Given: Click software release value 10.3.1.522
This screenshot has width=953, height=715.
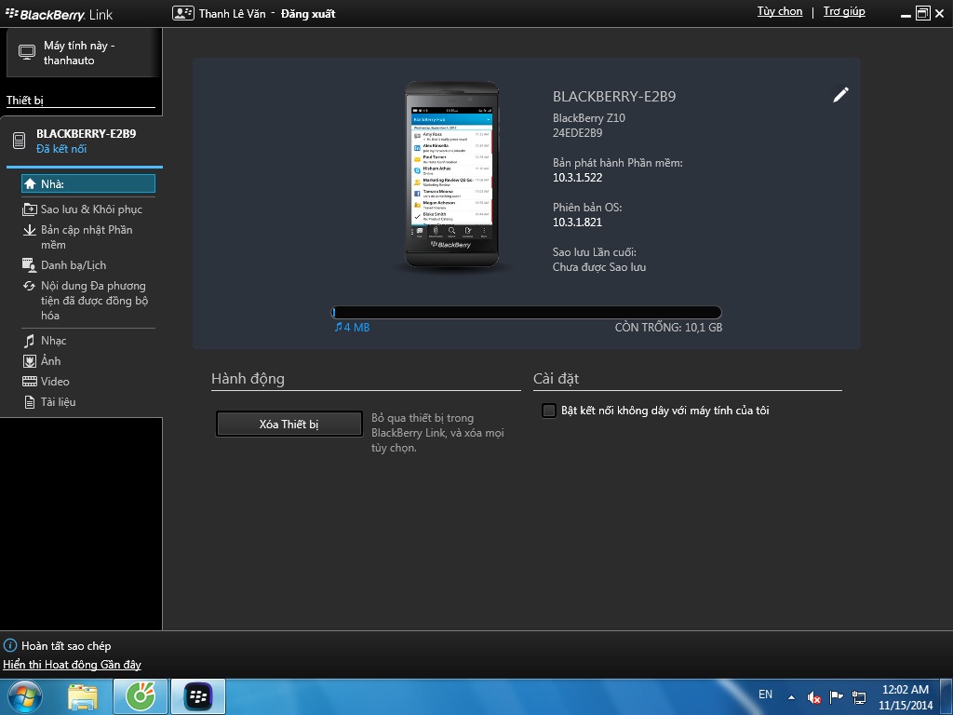Looking at the screenshot, I should pyautogui.click(x=577, y=178).
